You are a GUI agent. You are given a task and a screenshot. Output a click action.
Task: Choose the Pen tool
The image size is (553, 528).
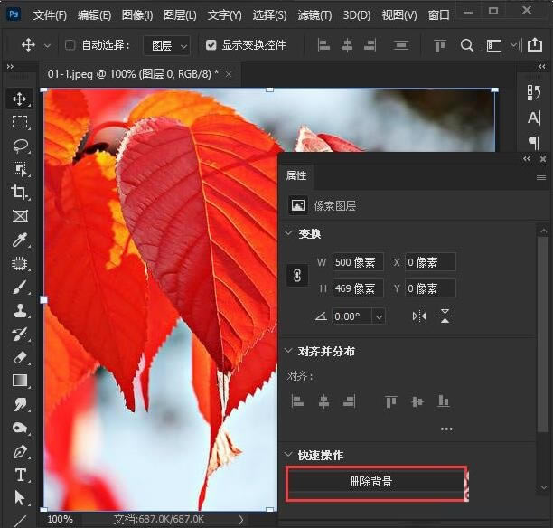pos(20,452)
